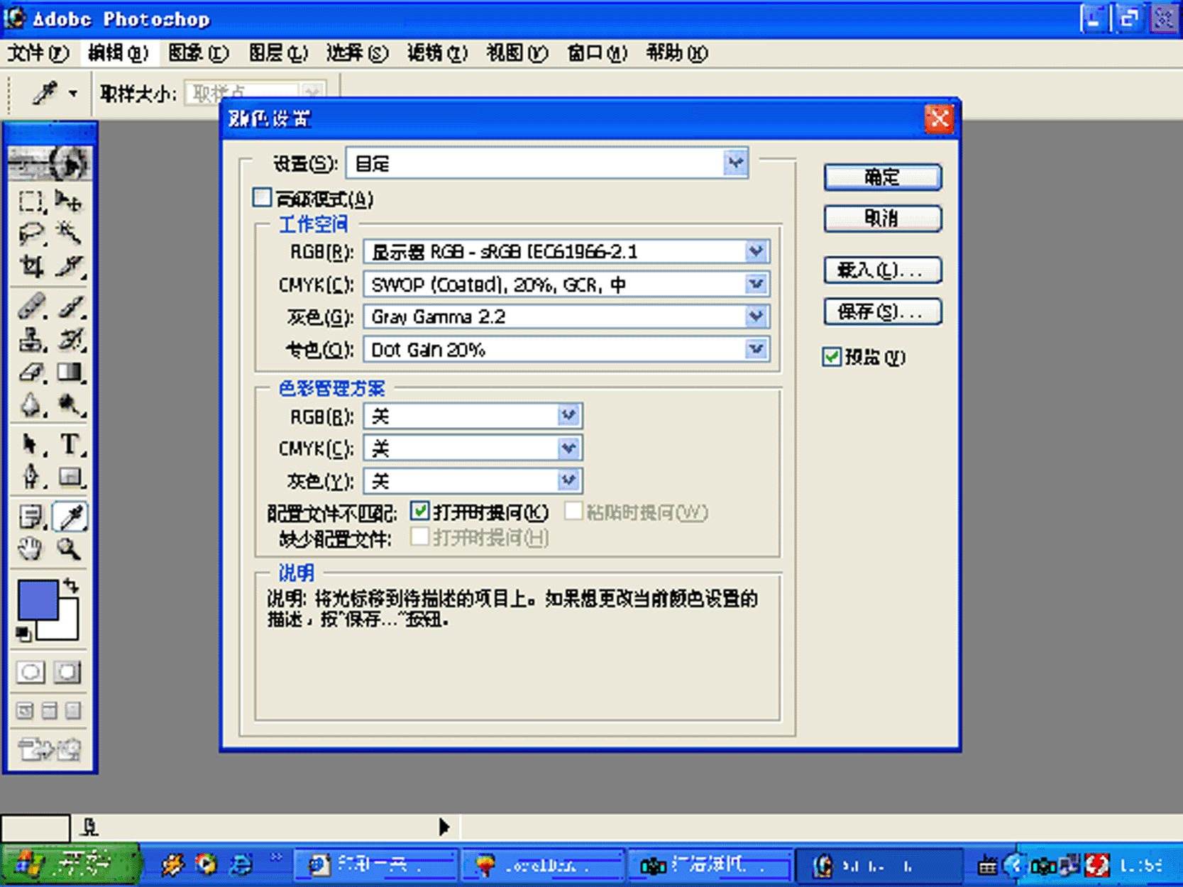This screenshot has height=887, width=1183.
Task: Select the Eraser tool
Action: (x=31, y=372)
